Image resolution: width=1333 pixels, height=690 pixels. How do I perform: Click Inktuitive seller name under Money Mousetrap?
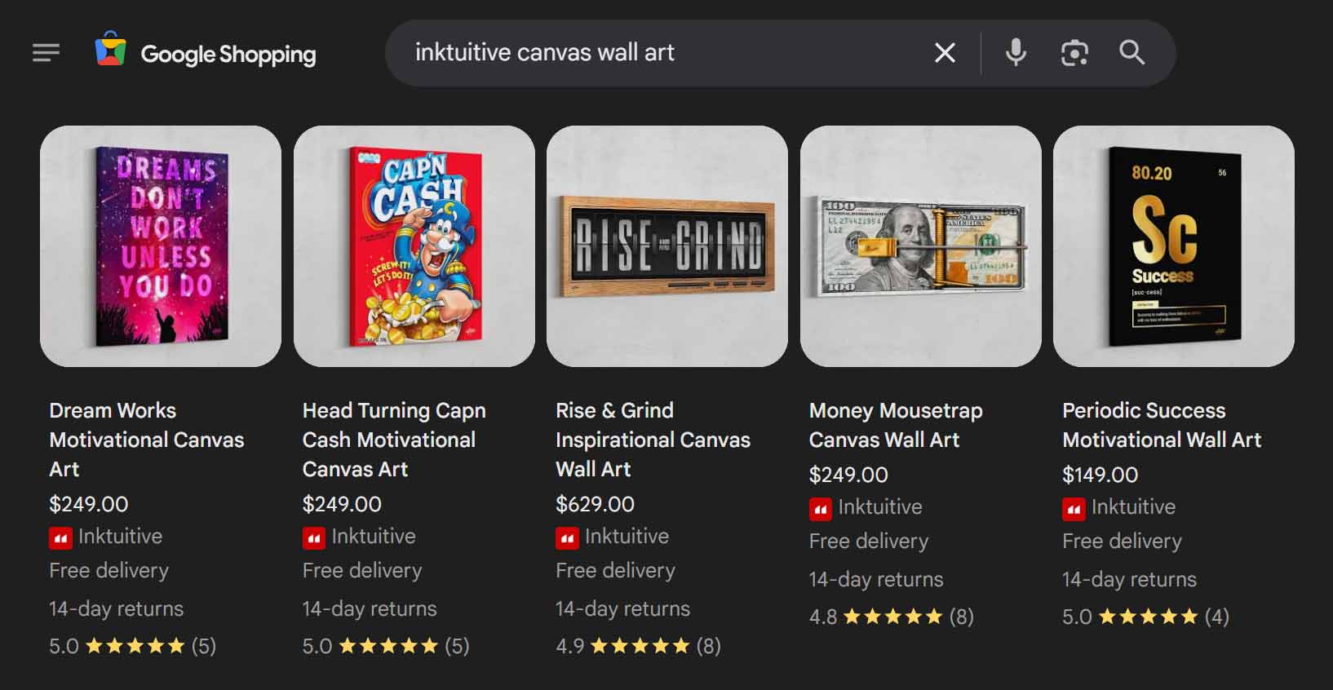tap(880, 507)
